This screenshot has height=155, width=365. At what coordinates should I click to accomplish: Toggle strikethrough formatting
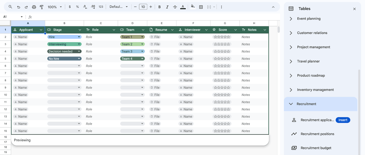tap(175, 7)
